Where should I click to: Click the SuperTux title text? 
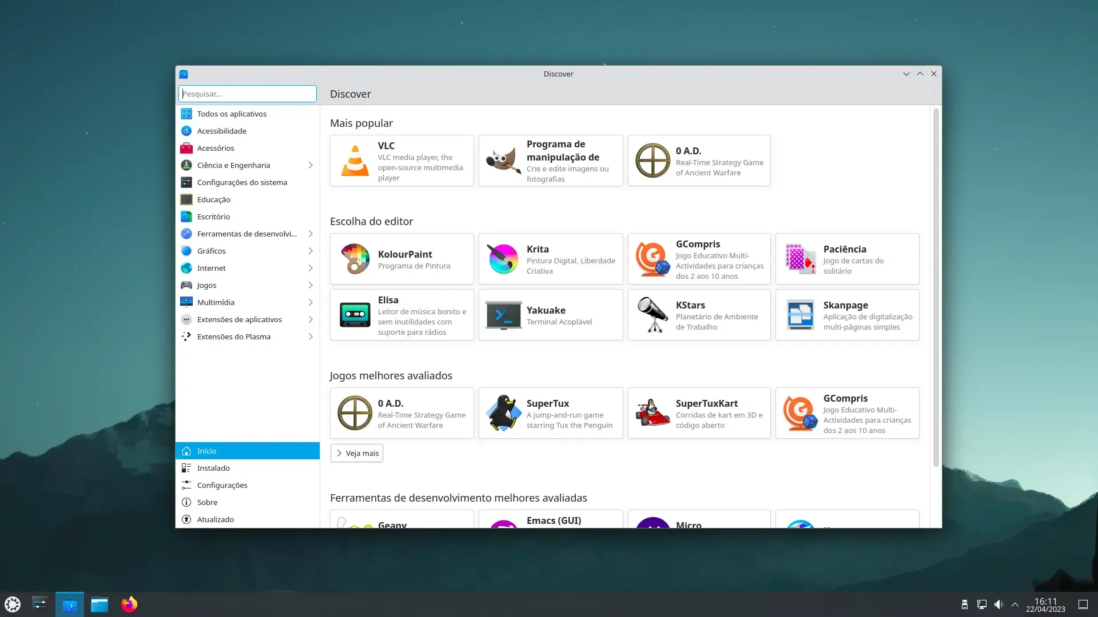point(548,403)
